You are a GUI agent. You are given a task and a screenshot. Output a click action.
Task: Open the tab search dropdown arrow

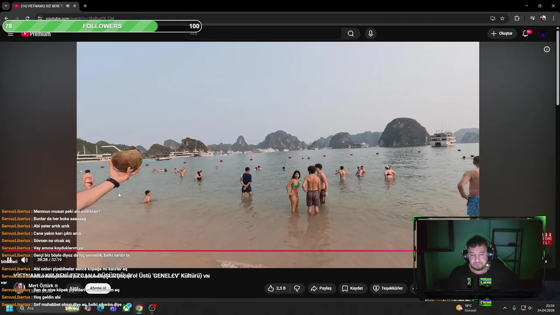[x=6, y=6]
